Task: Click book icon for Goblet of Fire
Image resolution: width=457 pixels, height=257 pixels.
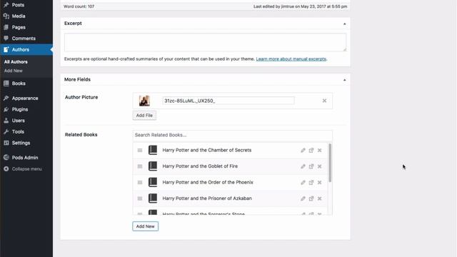Action: click(153, 166)
